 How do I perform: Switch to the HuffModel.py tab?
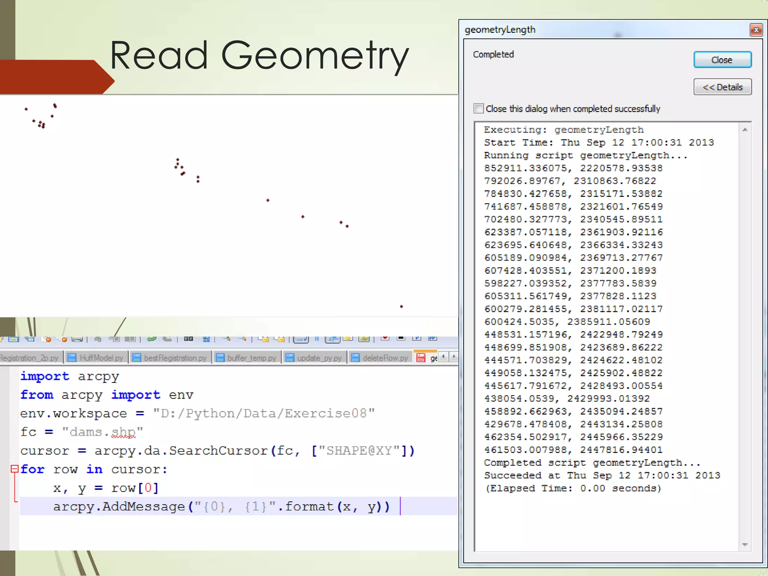click(96, 358)
